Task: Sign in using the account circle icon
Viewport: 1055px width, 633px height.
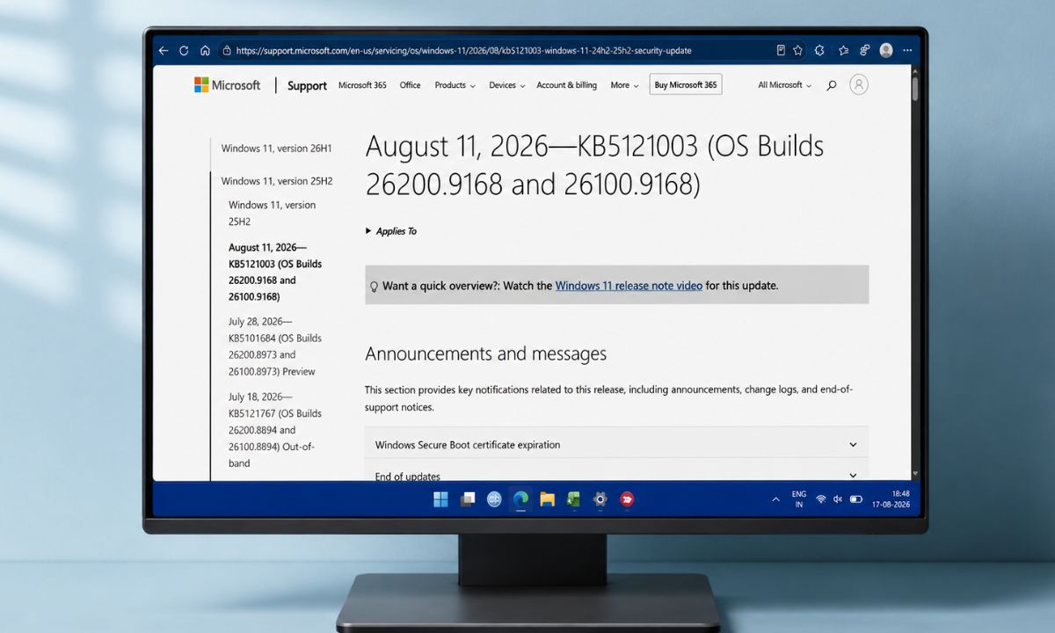Action: 859,84
